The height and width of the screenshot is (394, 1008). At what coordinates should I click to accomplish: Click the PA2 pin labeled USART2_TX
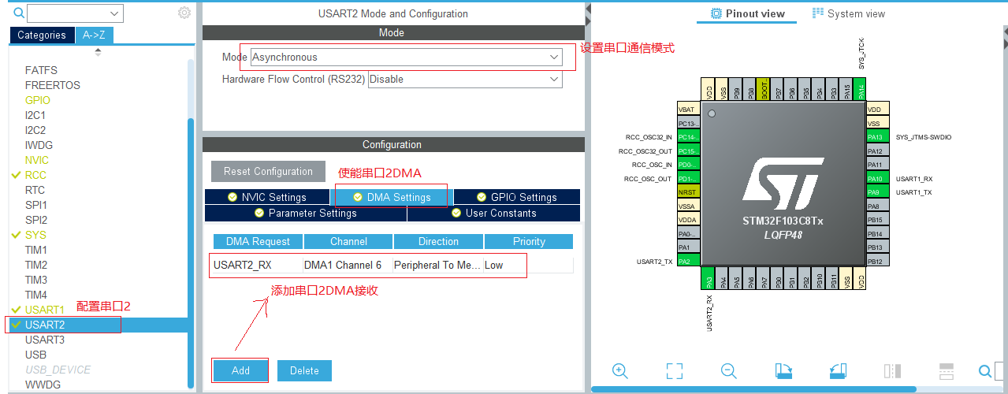pyautogui.click(x=688, y=261)
